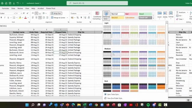Click Increase Indent icon
The image size is (192, 108).
(47, 18)
